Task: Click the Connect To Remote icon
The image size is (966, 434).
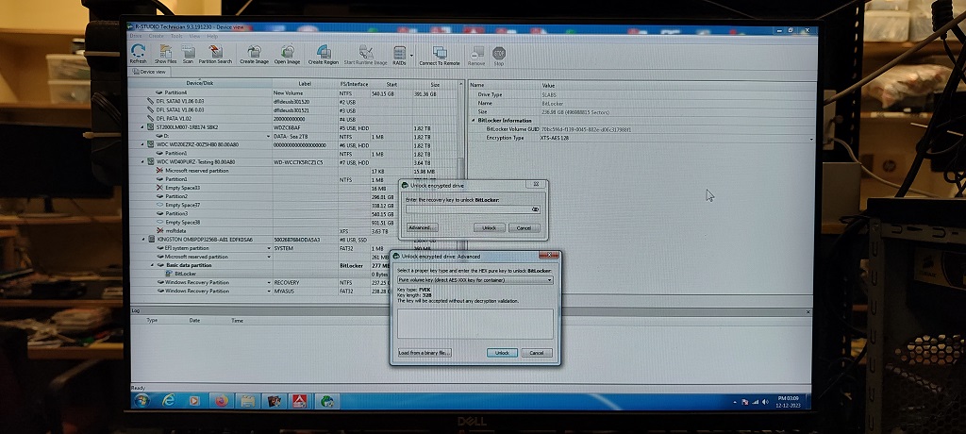Action: click(x=440, y=55)
